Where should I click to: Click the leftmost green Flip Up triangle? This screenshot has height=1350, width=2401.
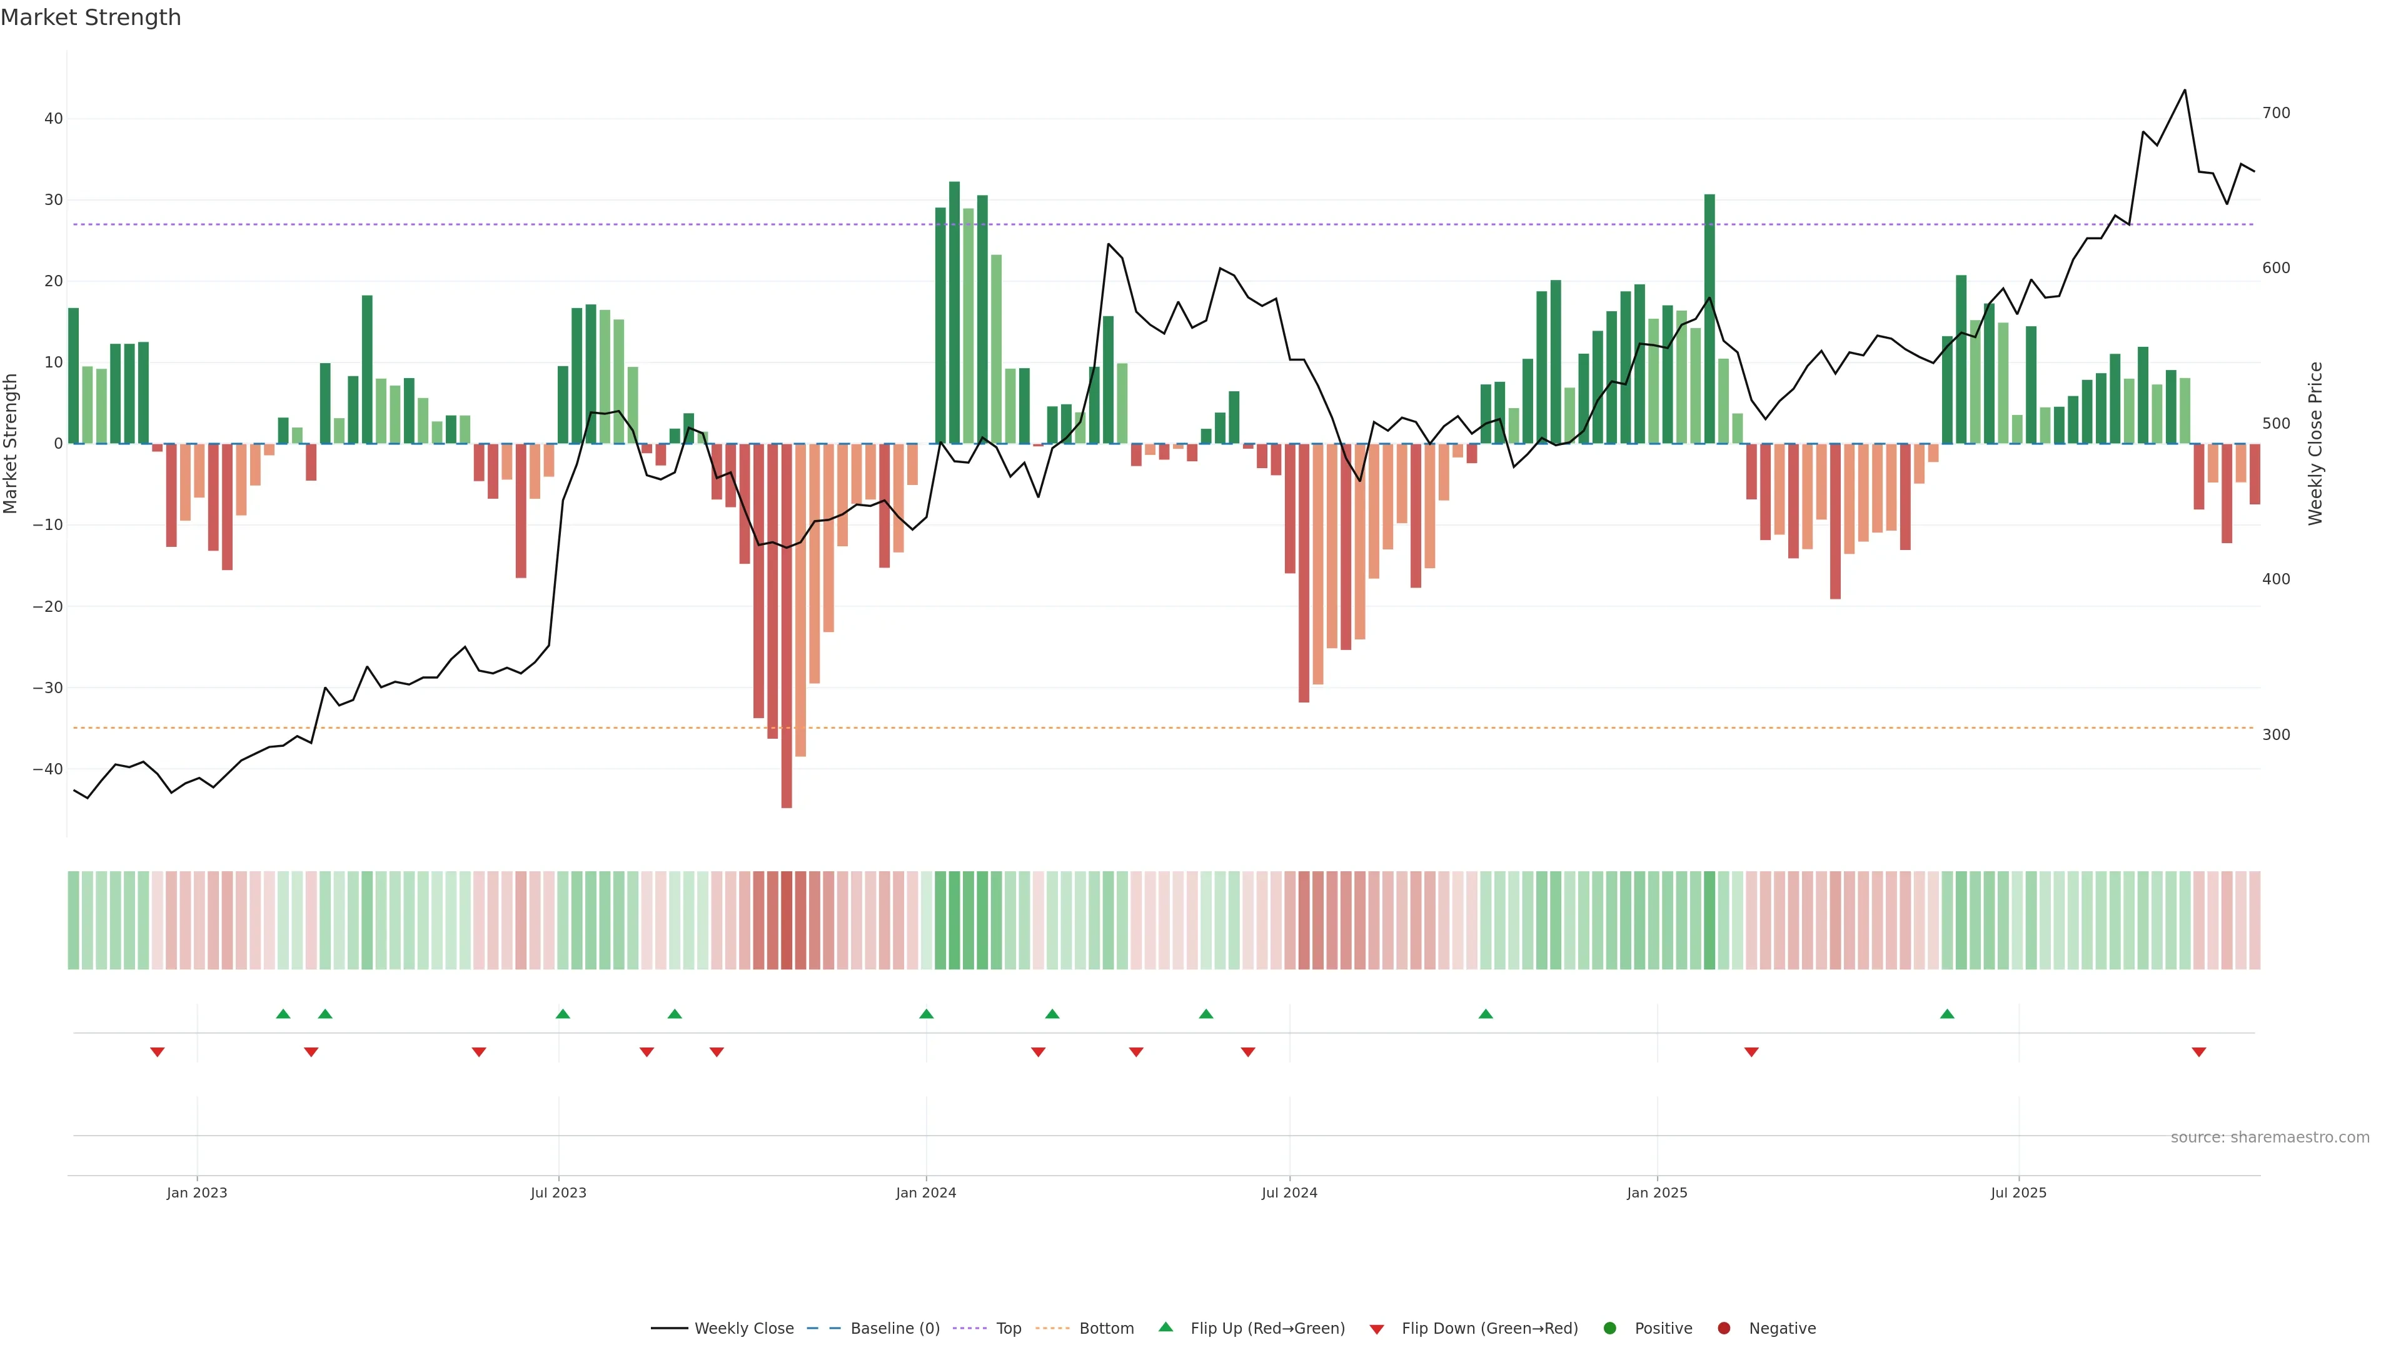tap(283, 1014)
